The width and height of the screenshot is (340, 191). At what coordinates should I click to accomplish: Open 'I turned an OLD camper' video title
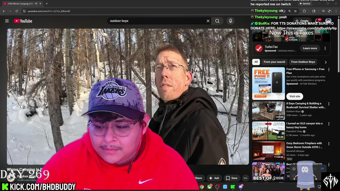coord(304,125)
